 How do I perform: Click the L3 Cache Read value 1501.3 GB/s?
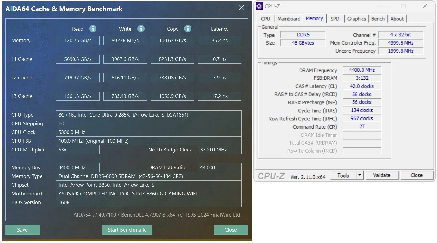pos(78,96)
